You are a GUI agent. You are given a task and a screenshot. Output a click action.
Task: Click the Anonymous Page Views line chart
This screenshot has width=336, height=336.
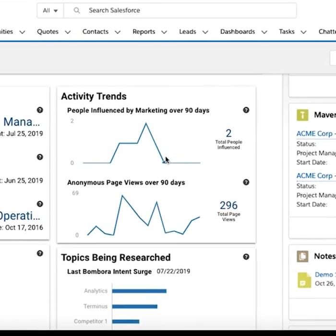(144, 215)
